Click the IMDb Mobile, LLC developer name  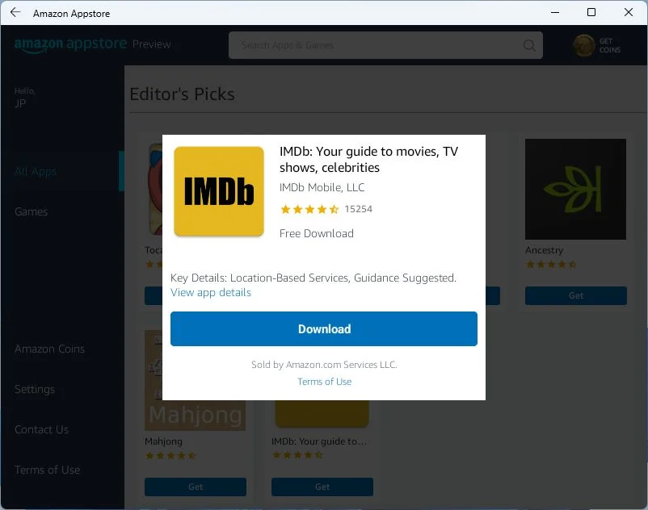(x=322, y=187)
